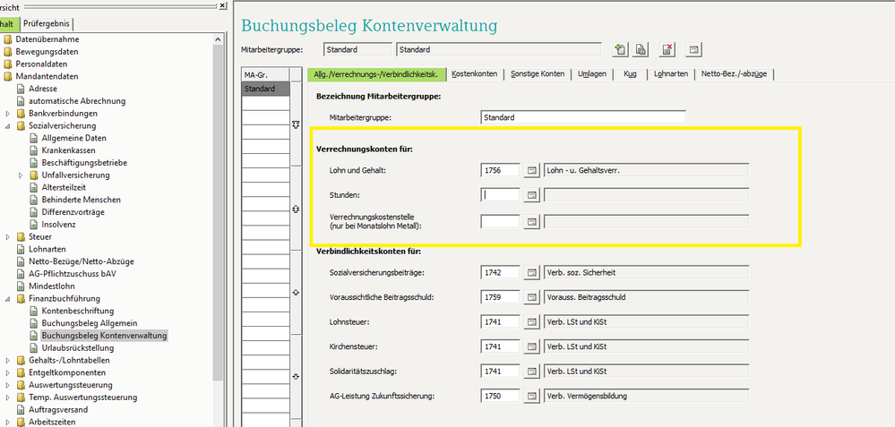895x427 pixels.
Task: Open the Lohnarten tab
Action: [x=671, y=74]
